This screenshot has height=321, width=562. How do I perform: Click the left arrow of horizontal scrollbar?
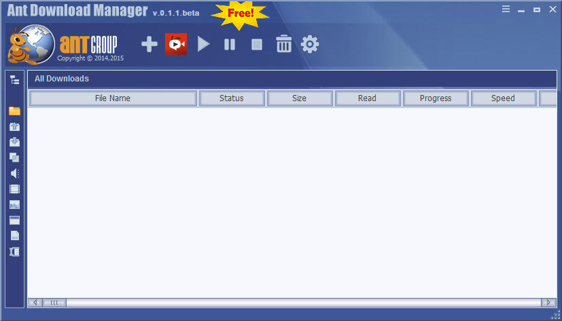(35, 303)
